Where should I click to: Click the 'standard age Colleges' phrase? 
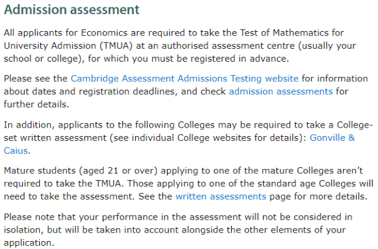point(306,184)
